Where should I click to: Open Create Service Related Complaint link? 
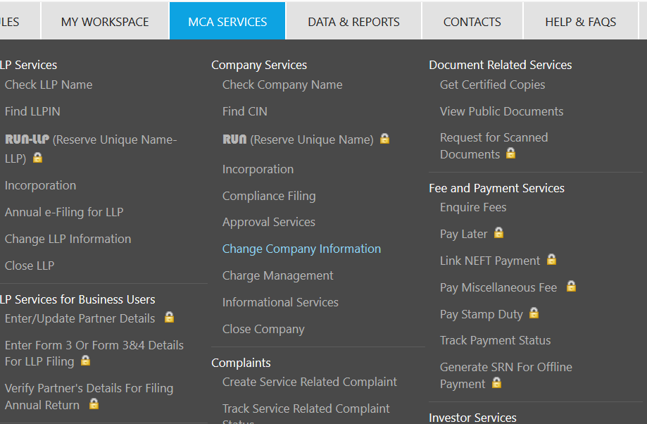point(310,382)
